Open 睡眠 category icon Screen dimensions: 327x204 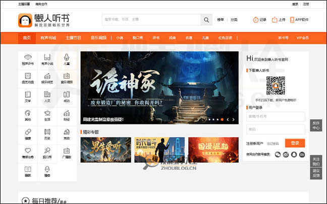click(28, 169)
